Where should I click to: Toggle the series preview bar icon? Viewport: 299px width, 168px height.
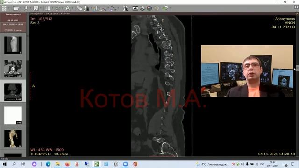coord(4,8)
